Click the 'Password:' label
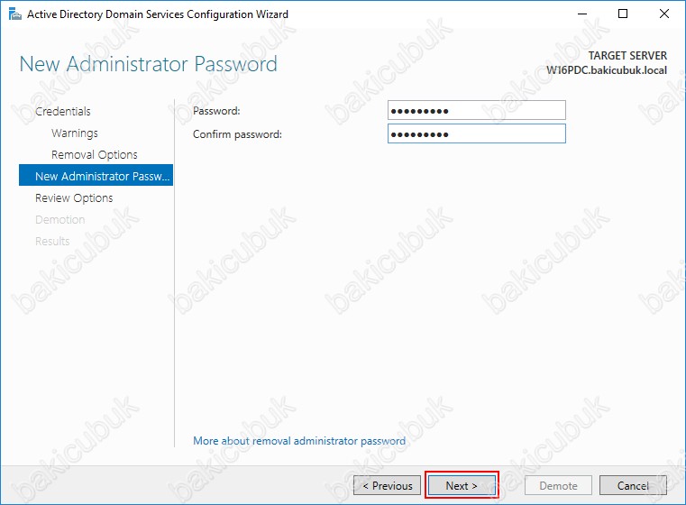The width and height of the screenshot is (686, 505). click(216, 111)
